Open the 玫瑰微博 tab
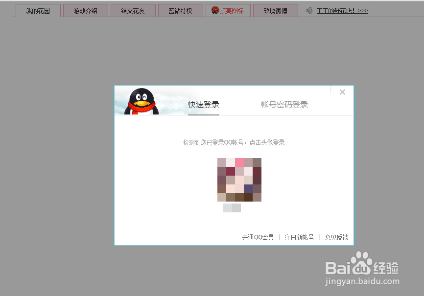This screenshot has width=424, height=296. [x=275, y=10]
